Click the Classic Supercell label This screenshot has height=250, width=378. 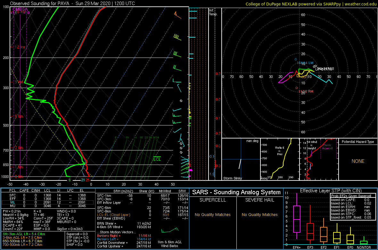(x=327, y=146)
